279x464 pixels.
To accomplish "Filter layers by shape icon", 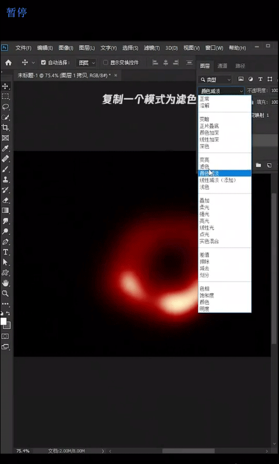I will (270, 79).
